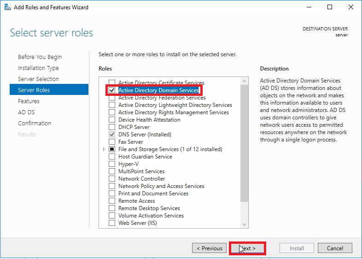Image resolution: width=362 pixels, height=259 pixels.
Task: Select the Server Roles step
Action: coord(49,89)
